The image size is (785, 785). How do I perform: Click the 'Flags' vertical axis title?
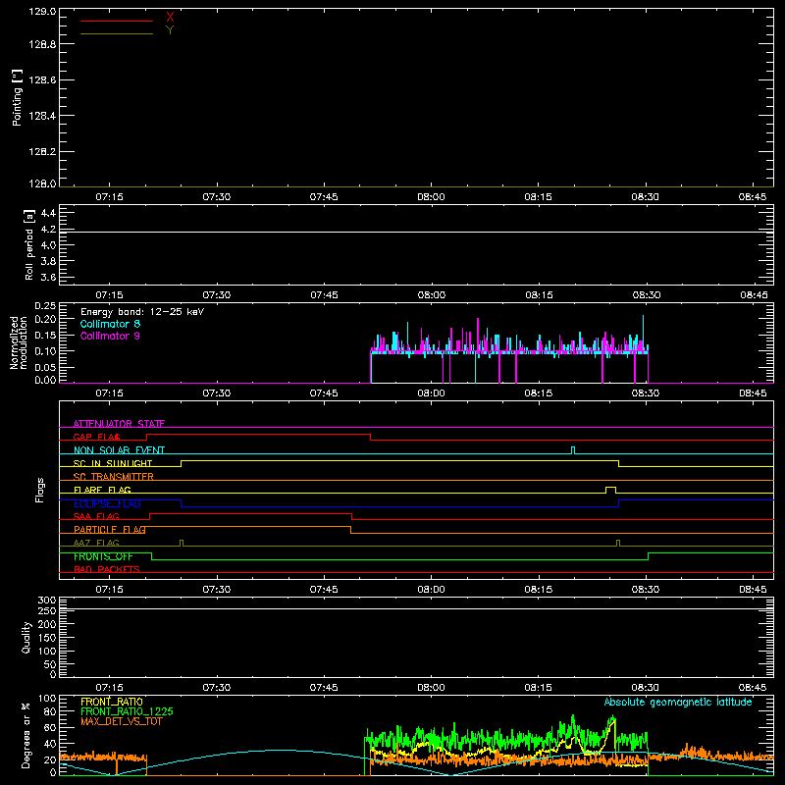(x=40, y=490)
